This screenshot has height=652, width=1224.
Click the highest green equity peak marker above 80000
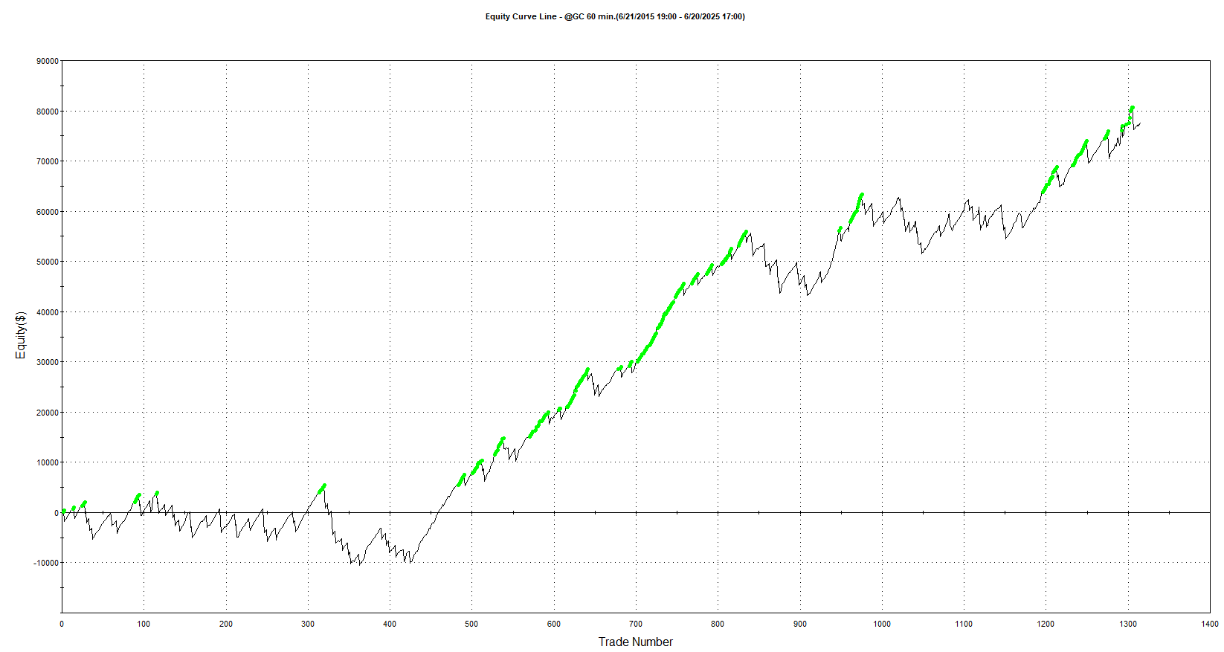coord(1132,108)
